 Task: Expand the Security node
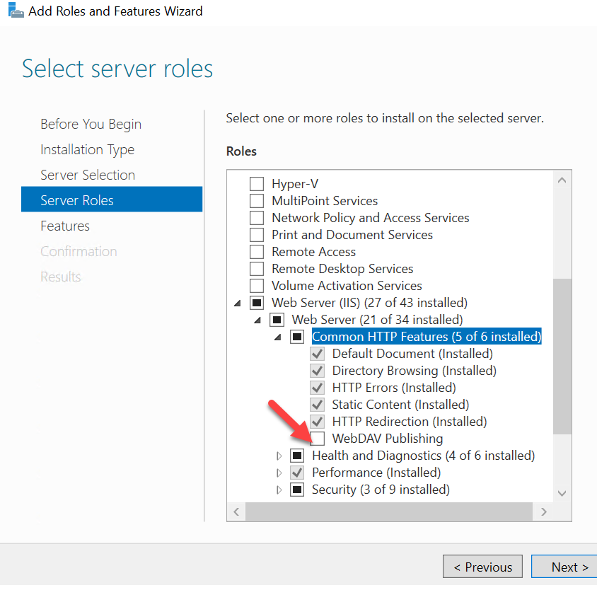(x=279, y=489)
